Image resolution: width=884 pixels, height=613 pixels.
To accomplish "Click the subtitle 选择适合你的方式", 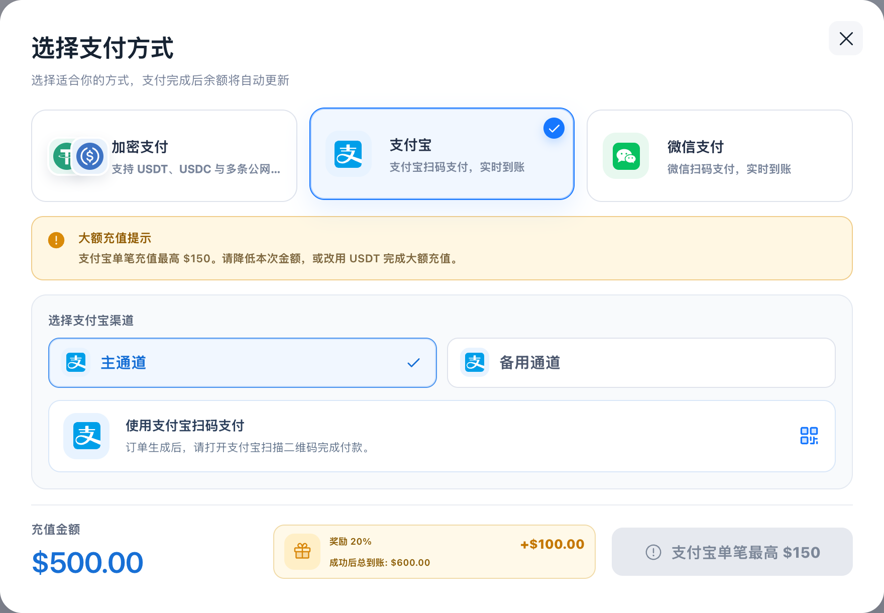I will tap(160, 80).
